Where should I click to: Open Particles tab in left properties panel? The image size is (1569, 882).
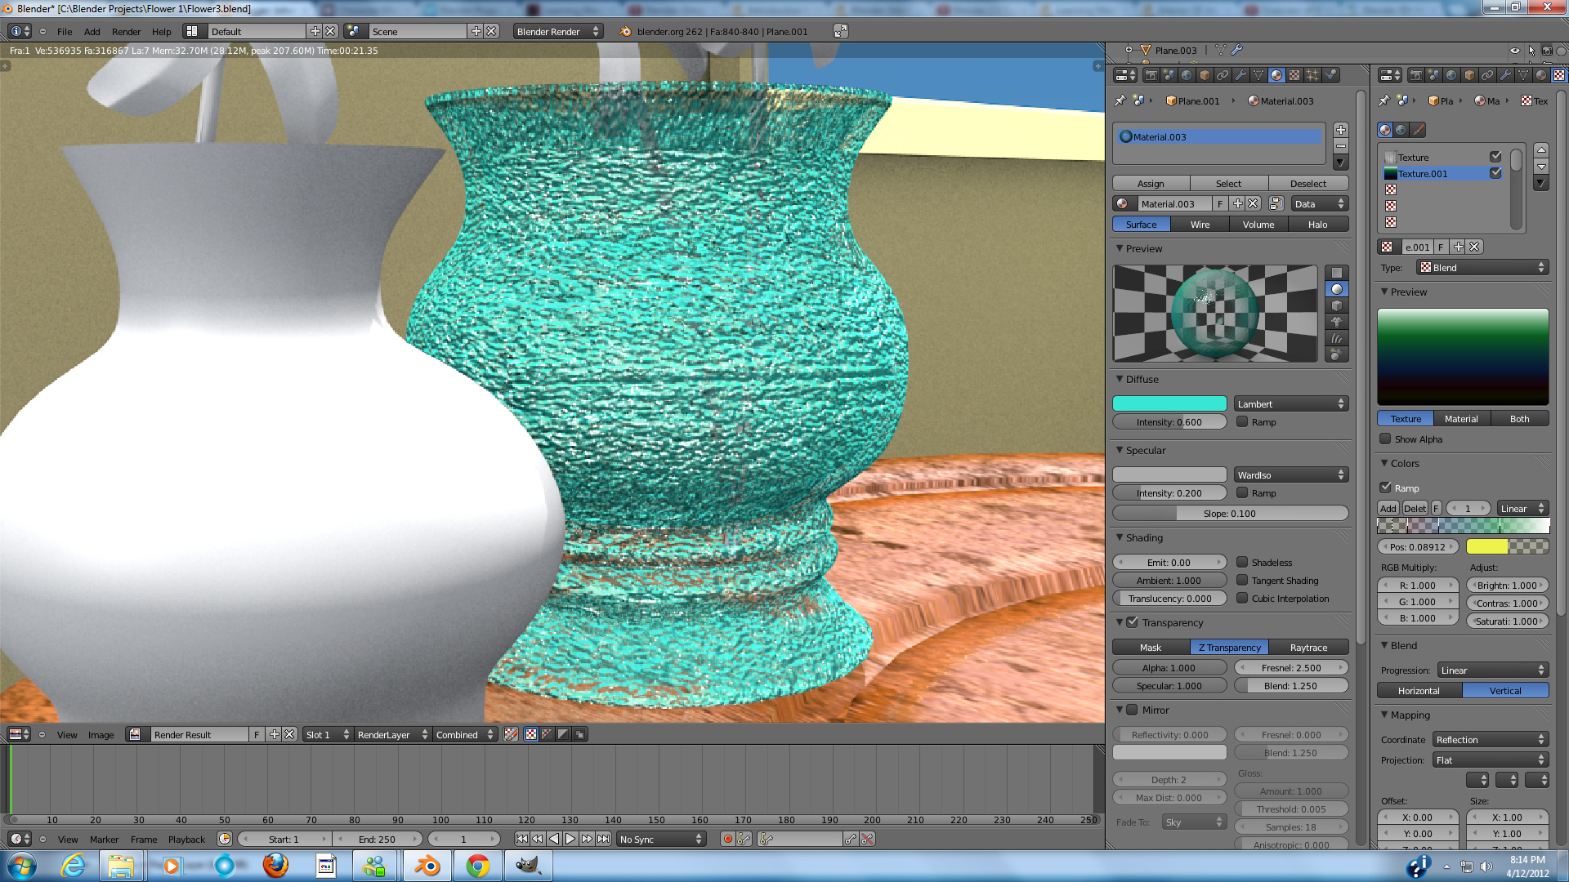pyautogui.click(x=1312, y=75)
